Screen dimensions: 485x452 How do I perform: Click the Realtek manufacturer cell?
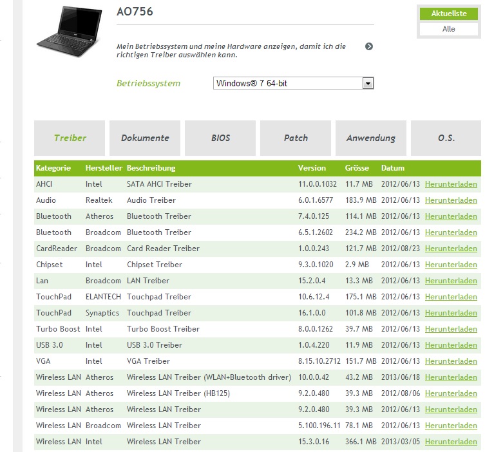[99, 200]
